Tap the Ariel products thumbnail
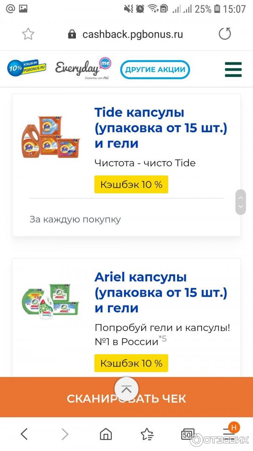Image resolution: width=253 pixels, height=451 pixels. click(x=51, y=301)
